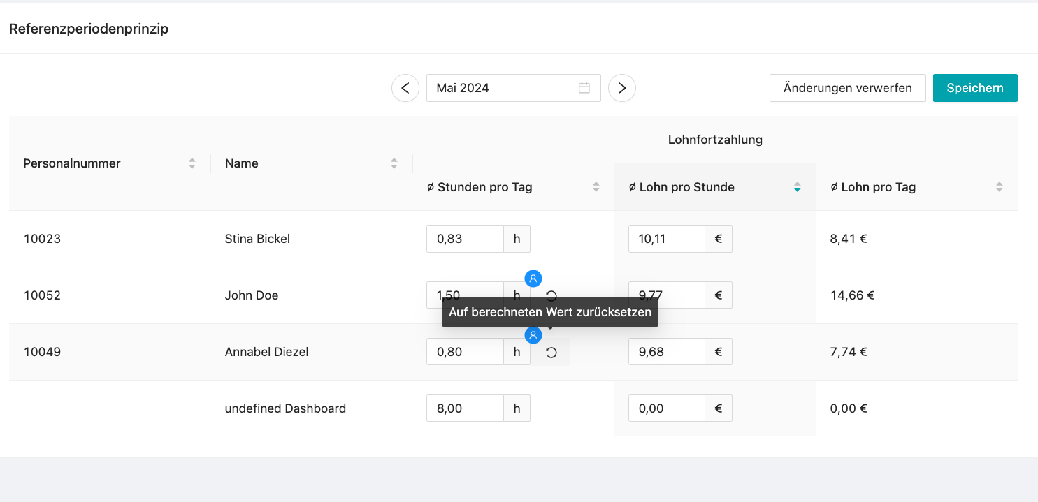Edit undefined Dashboard hours field 8,00
Screen dimensions: 1038x502
tap(465, 408)
